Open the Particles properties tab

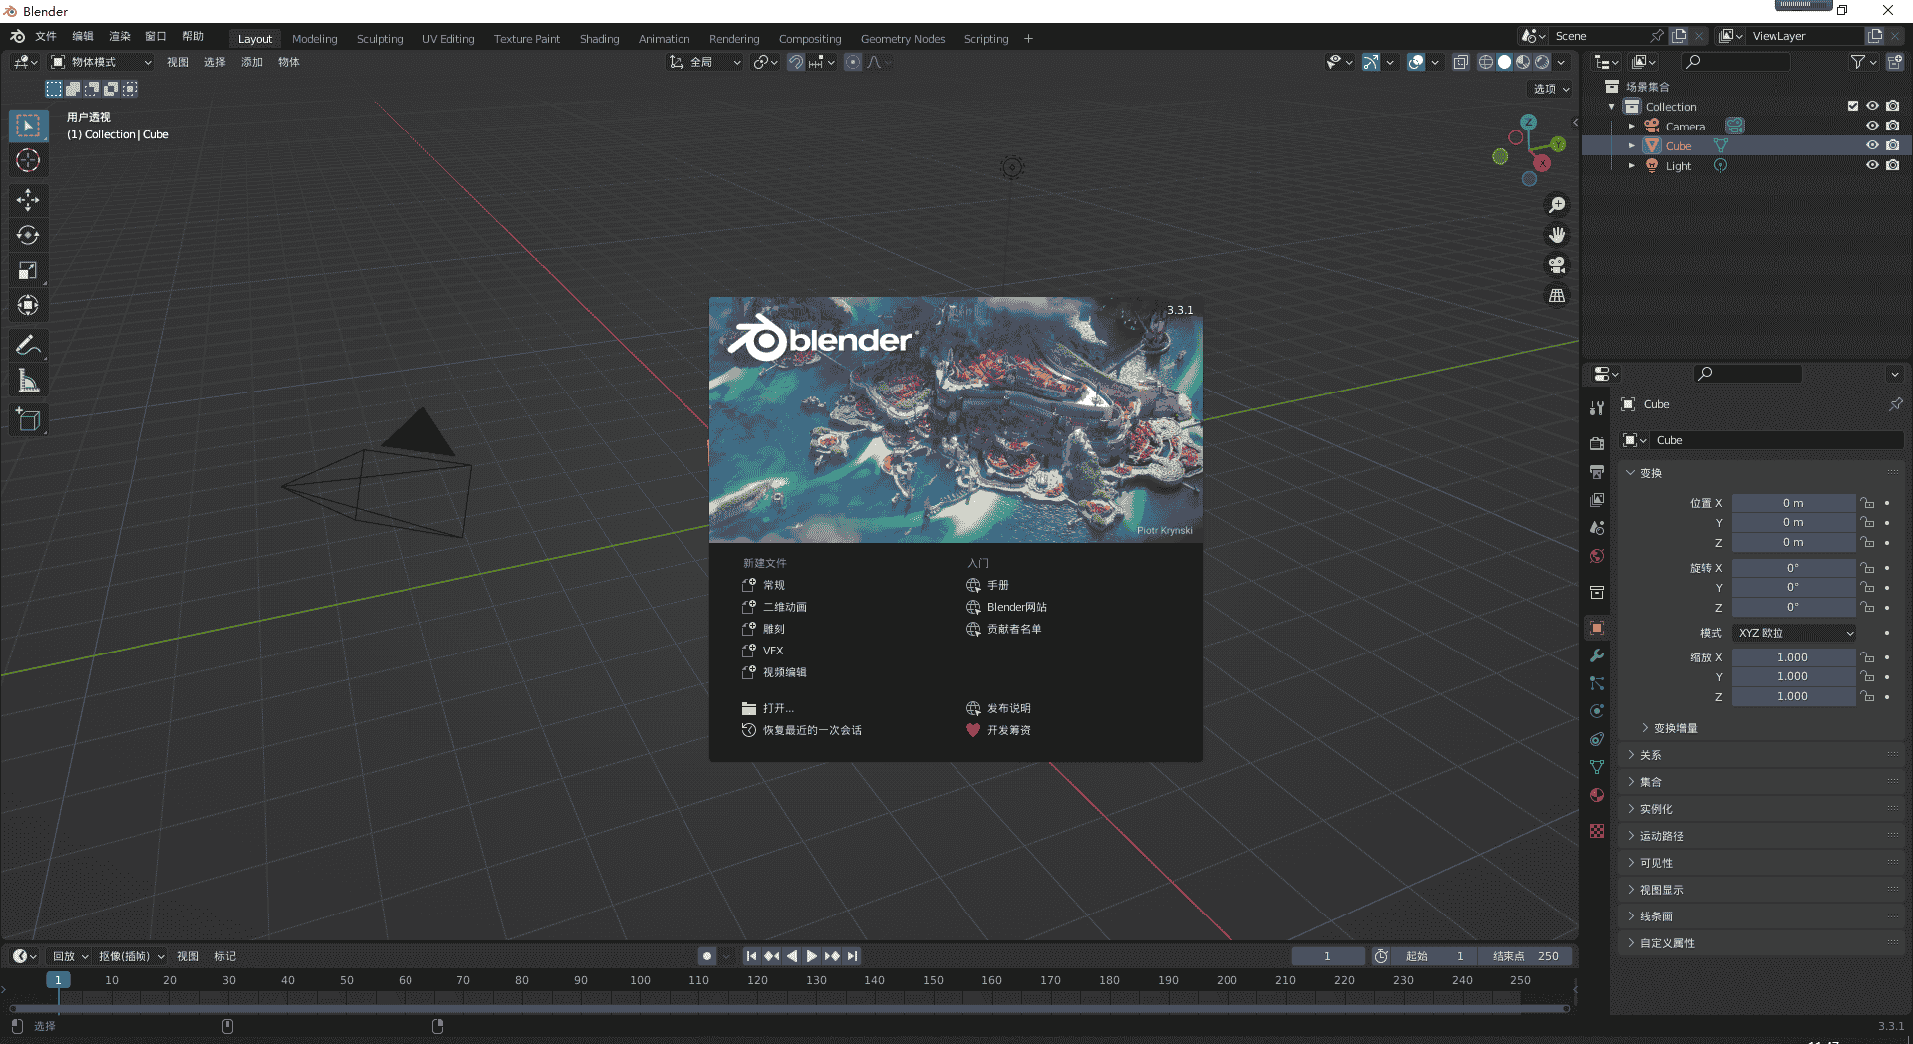pyautogui.click(x=1597, y=683)
